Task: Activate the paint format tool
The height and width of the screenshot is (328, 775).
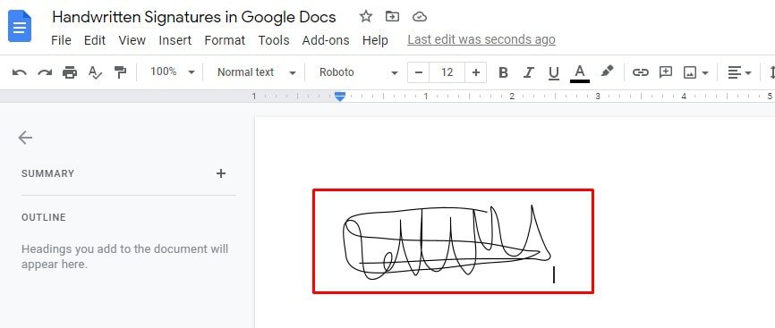Action: pos(120,72)
